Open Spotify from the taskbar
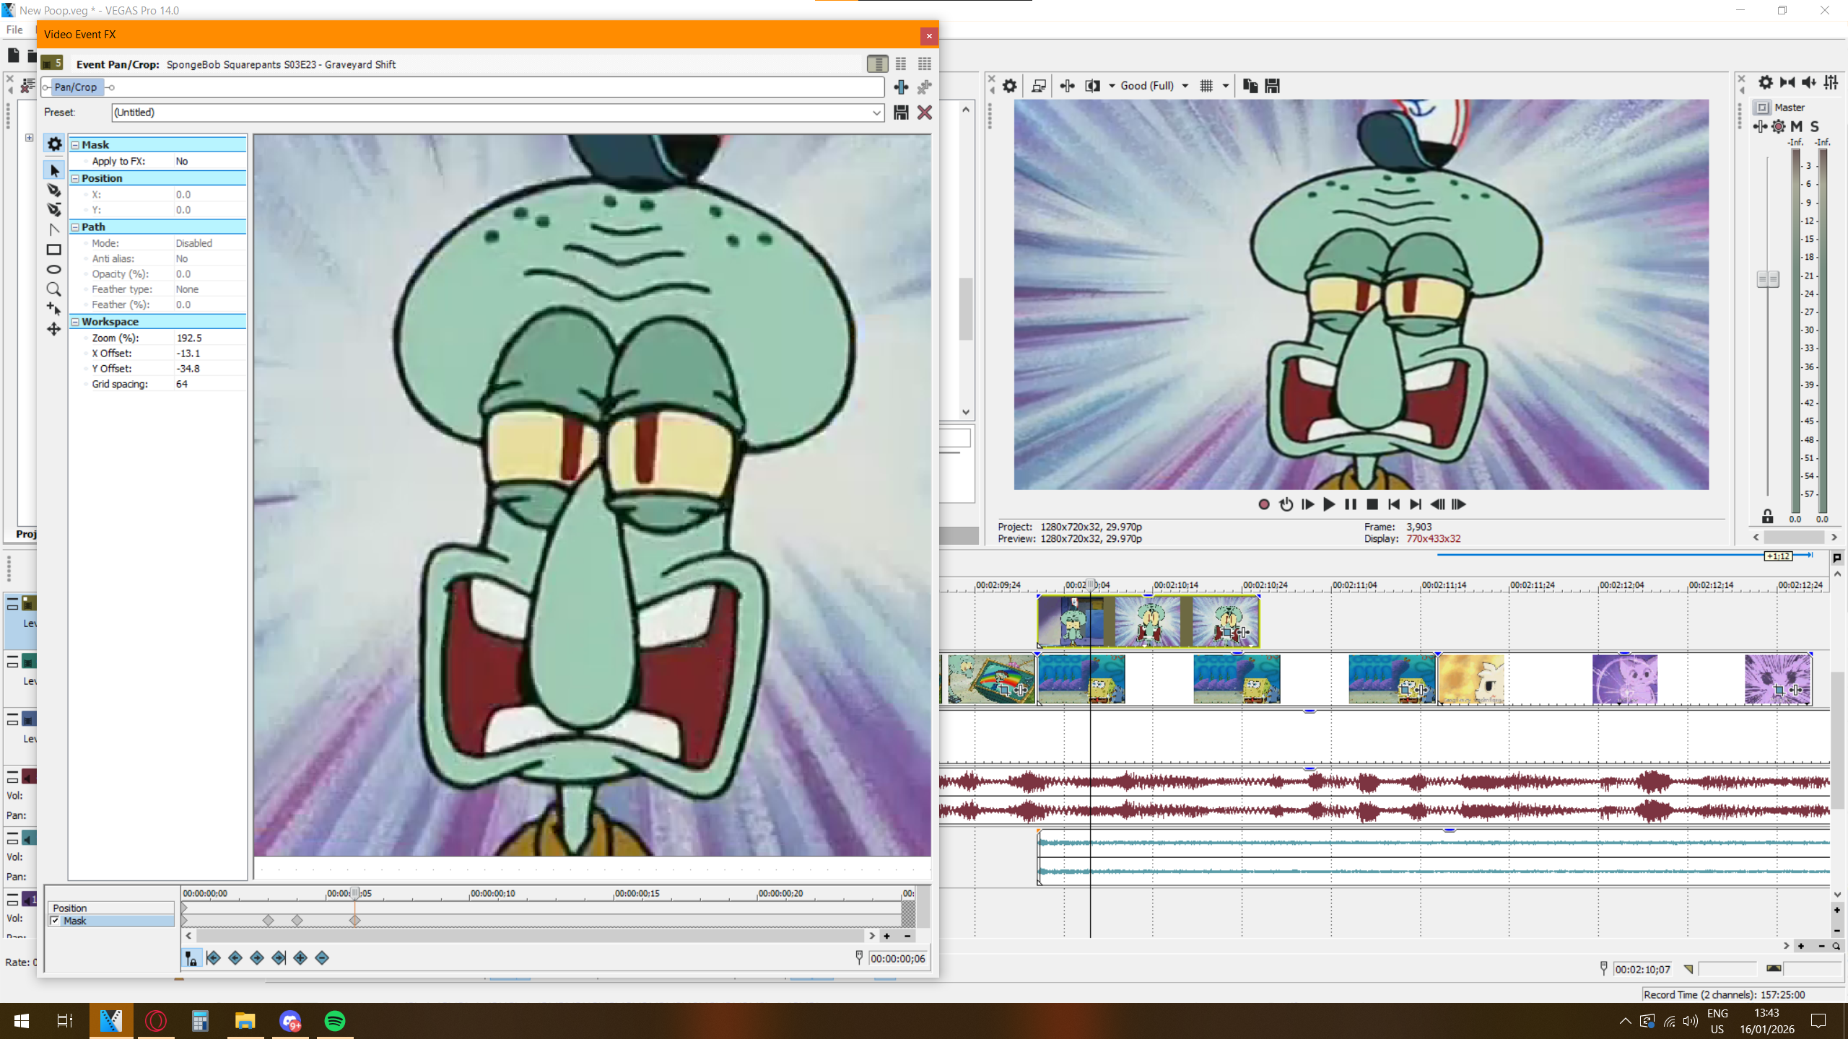 (335, 1021)
